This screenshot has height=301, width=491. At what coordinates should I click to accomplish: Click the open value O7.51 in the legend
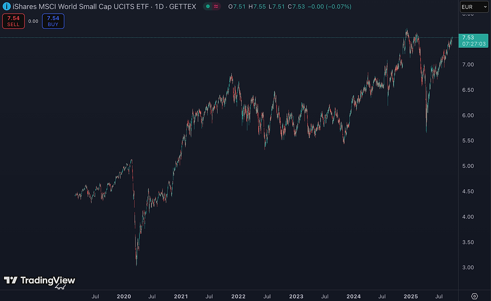[236, 7]
